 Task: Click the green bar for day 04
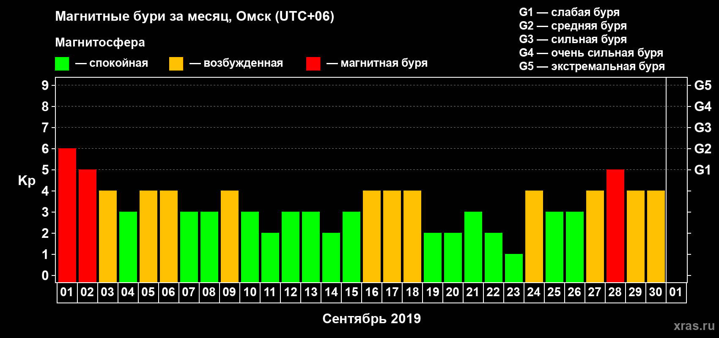coord(128,247)
